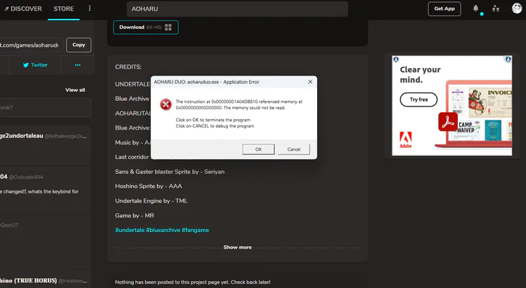
Task: Open the #undertale hashtag
Action: tap(130, 230)
